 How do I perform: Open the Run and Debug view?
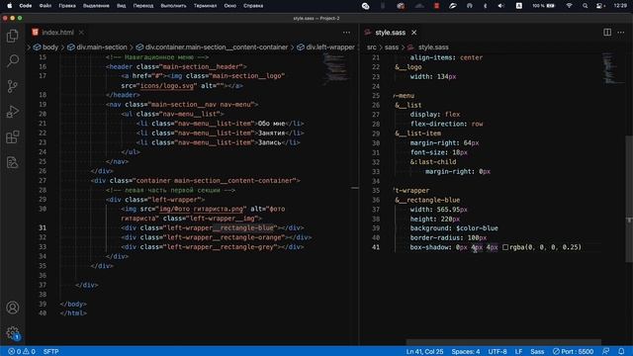(13, 112)
